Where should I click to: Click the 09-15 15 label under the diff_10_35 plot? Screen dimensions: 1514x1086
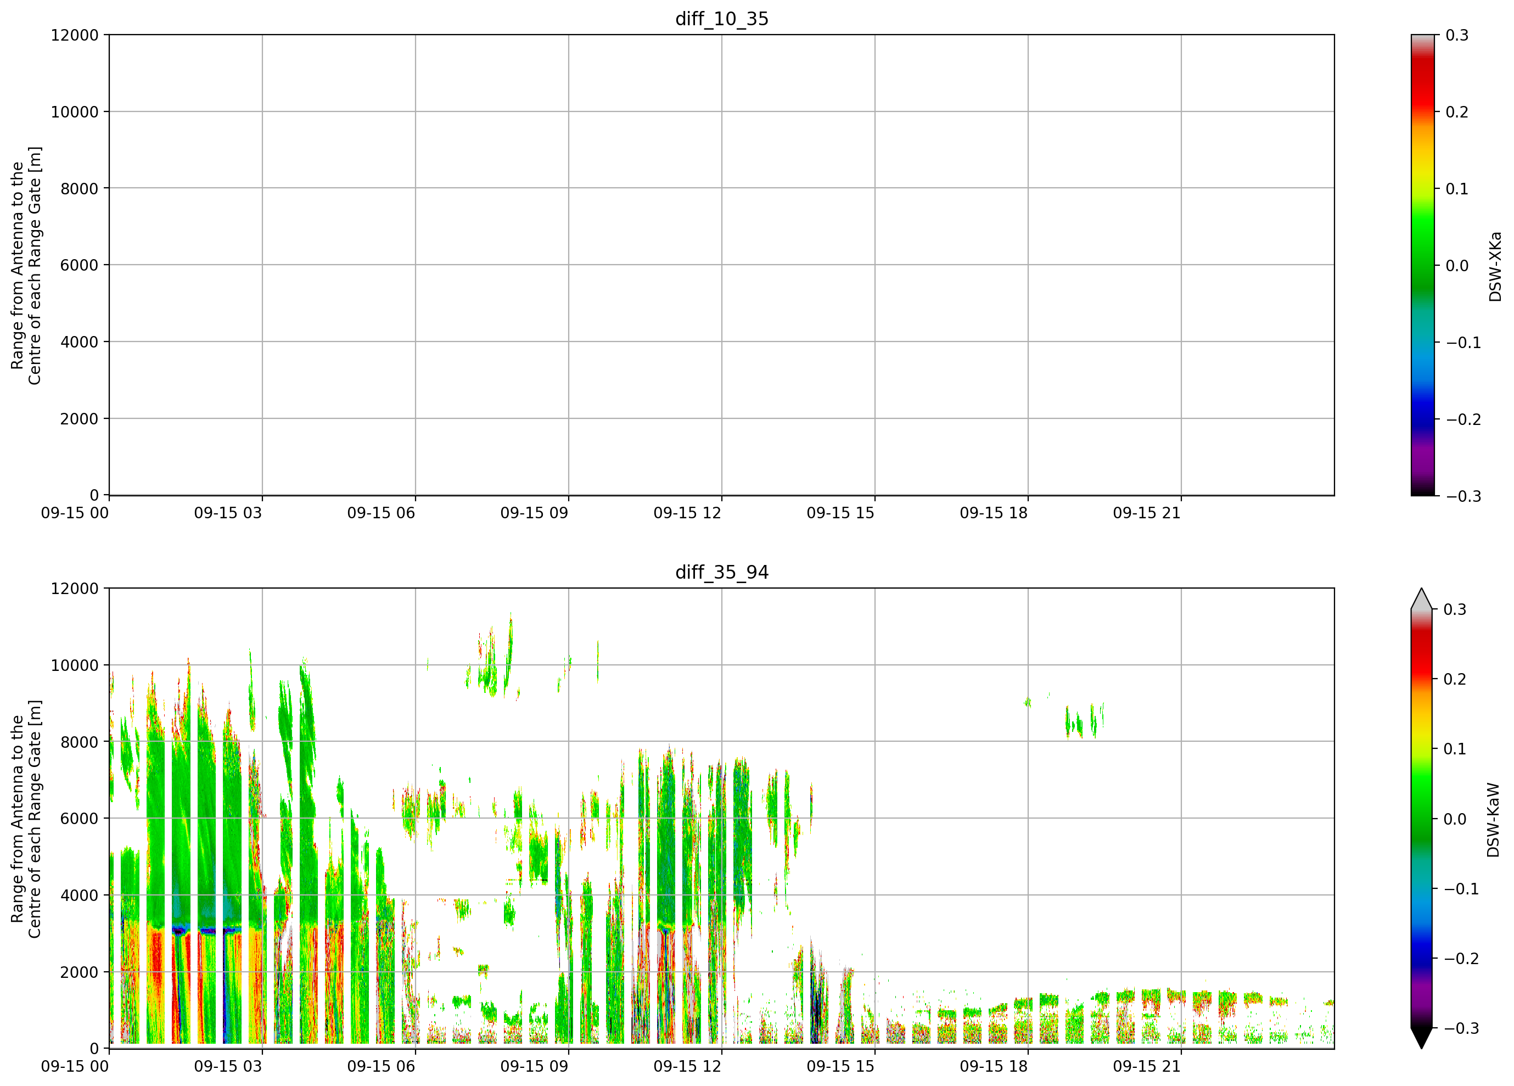840,513
